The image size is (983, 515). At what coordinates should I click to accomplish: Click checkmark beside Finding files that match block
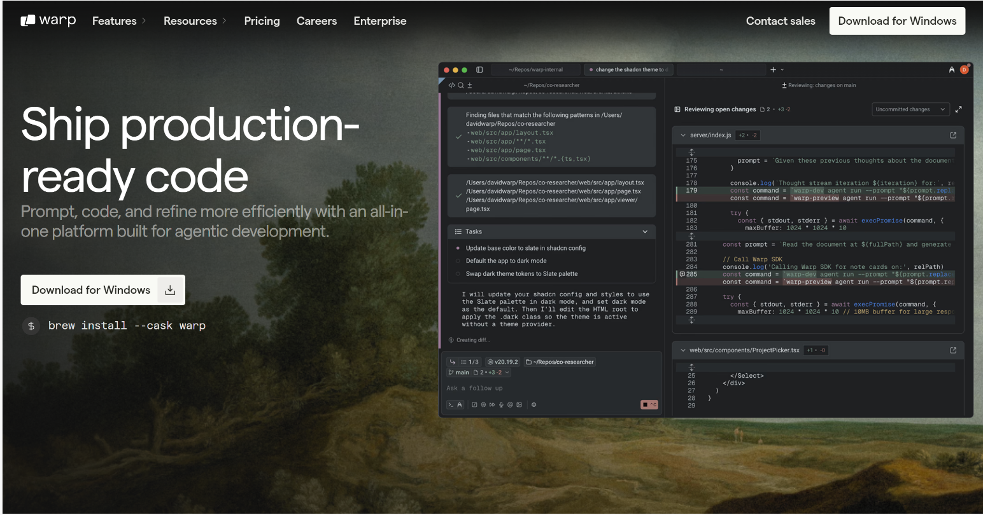coord(458,137)
